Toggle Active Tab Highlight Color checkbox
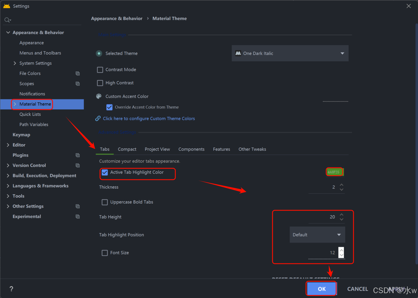Screen dimensions: 418x298 coord(105,172)
